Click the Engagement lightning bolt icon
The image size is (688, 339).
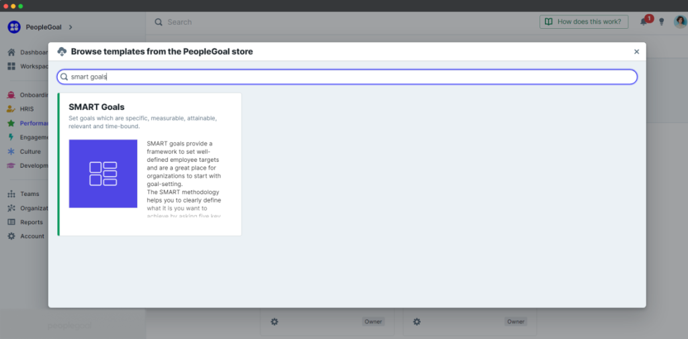[x=11, y=137]
